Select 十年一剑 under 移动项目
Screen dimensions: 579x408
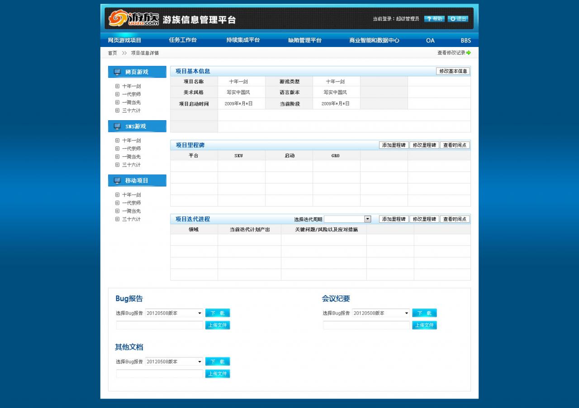click(x=131, y=195)
